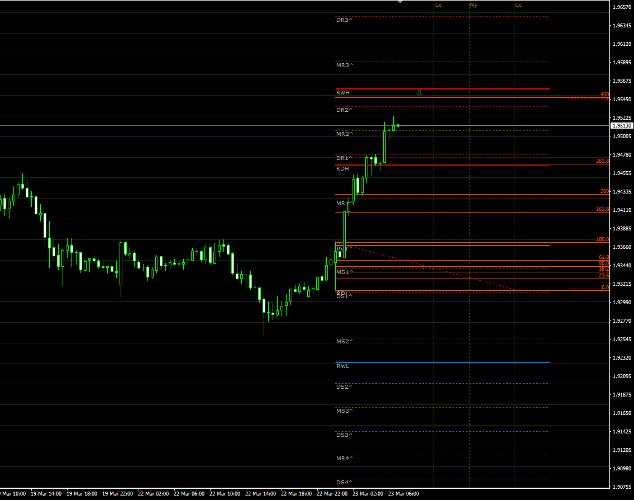Click the MS2^ support label

(x=345, y=342)
